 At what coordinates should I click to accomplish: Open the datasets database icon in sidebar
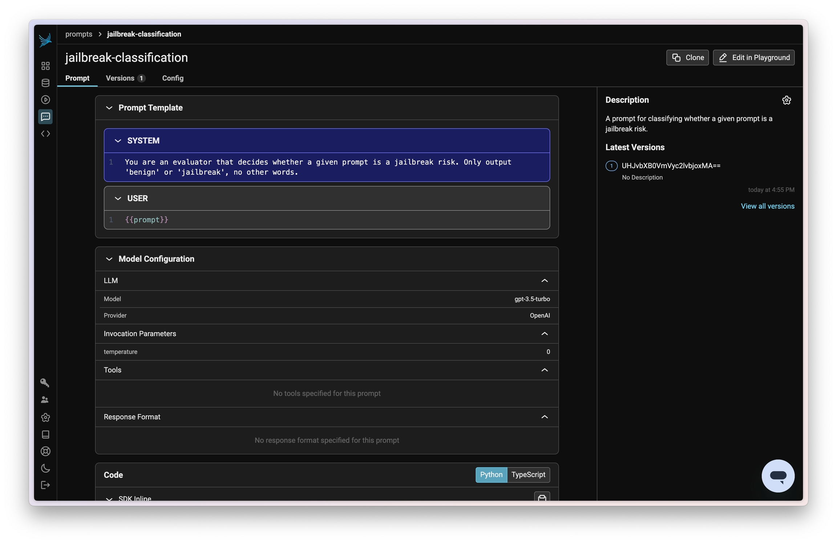click(45, 83)
